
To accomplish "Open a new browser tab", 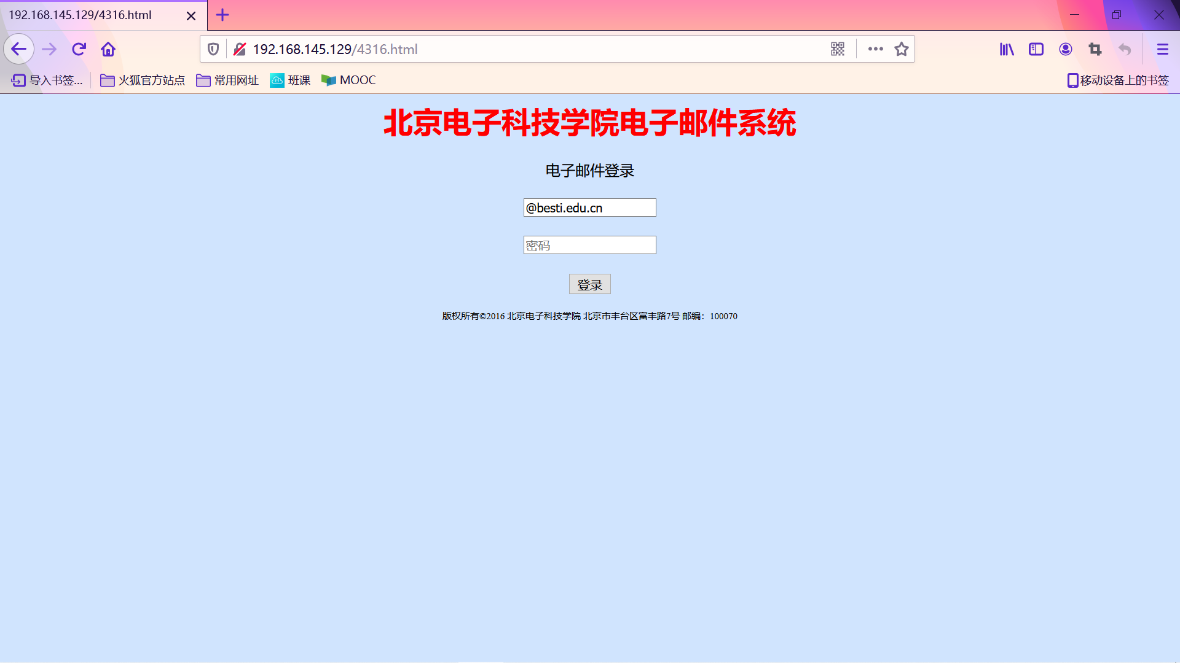I will (x=222, y=15).
